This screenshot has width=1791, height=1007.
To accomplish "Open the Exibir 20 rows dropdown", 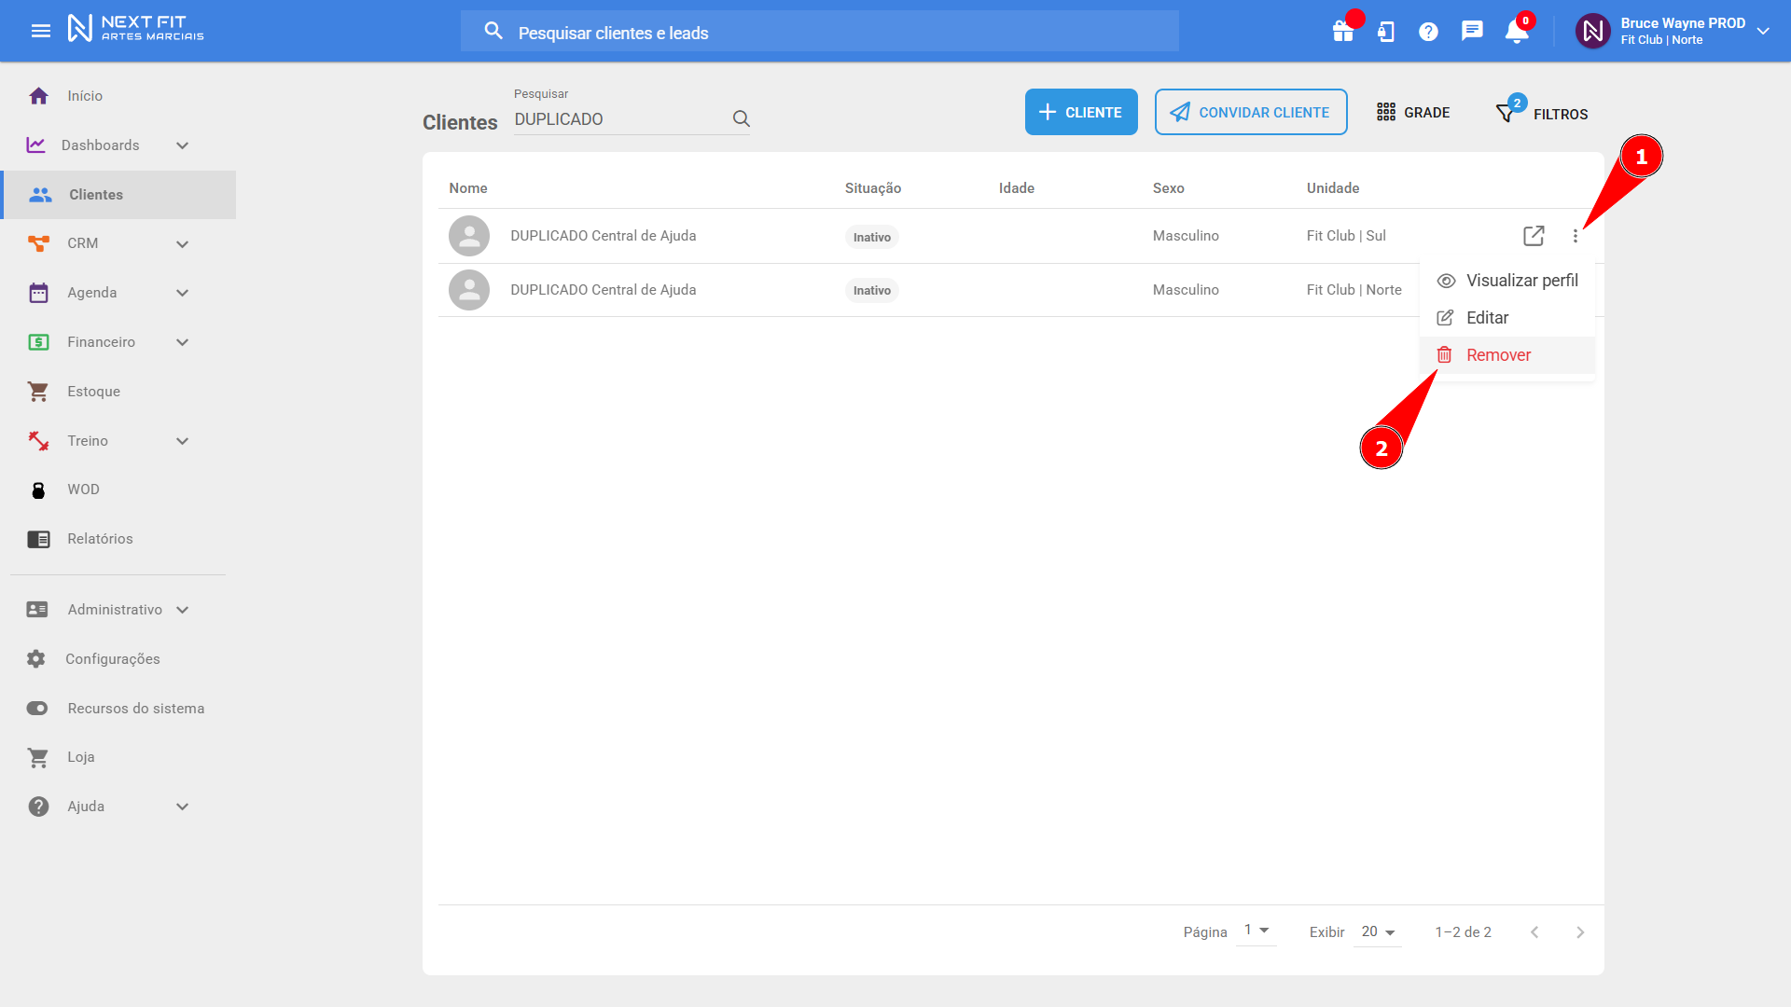I will tap(1378, 931).
